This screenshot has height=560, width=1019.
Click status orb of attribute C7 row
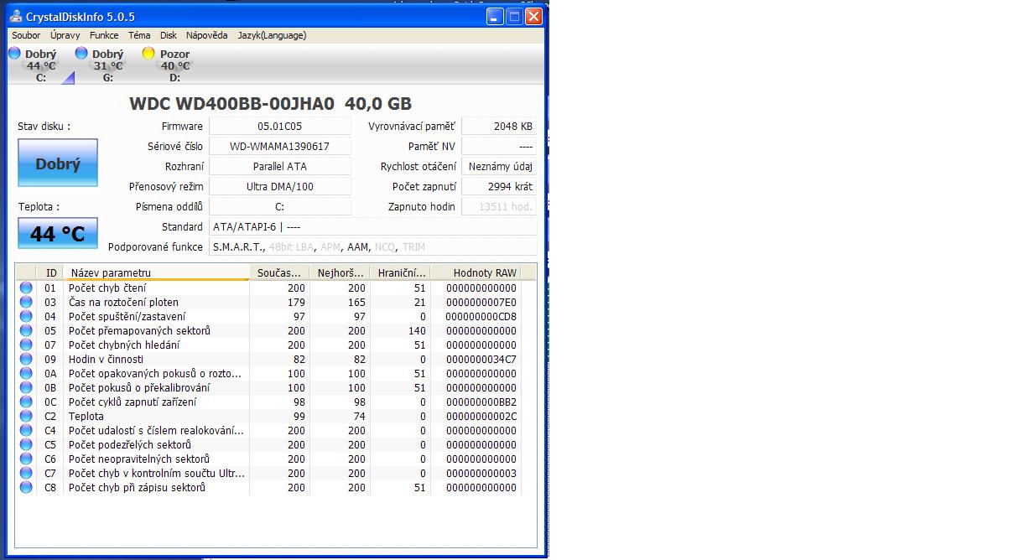point(26,473)
